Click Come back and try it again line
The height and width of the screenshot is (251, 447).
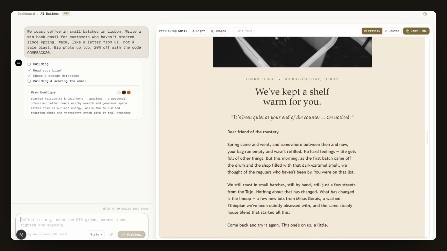pos(278,225)
